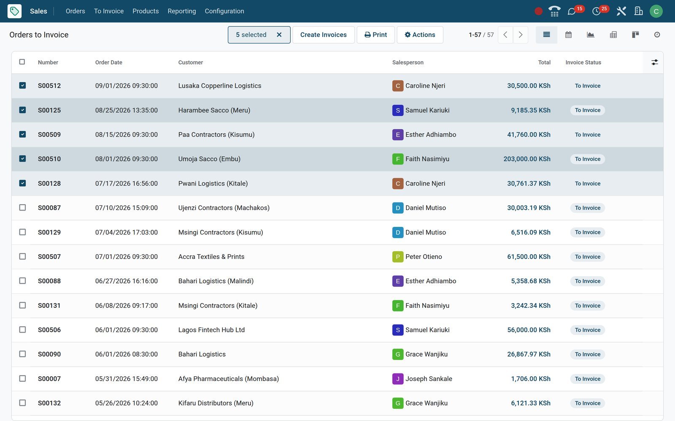Open the optional columns adjust dropdown
This screenshot has height=421, width=675.
pos(654,62)
